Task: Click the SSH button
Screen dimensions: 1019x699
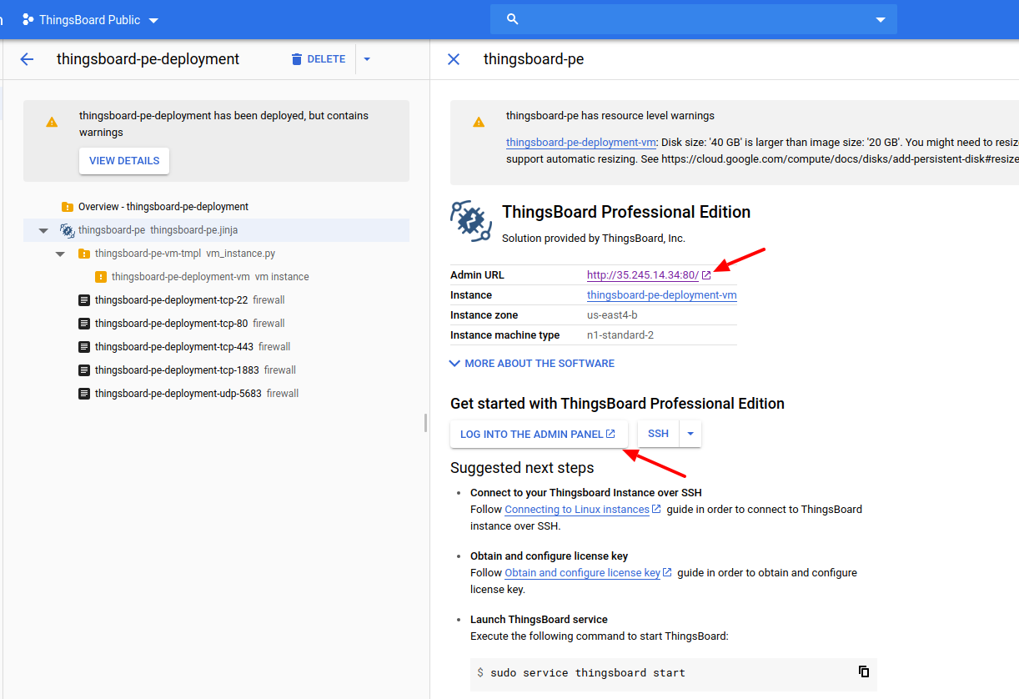Action: tap(659, 434)
